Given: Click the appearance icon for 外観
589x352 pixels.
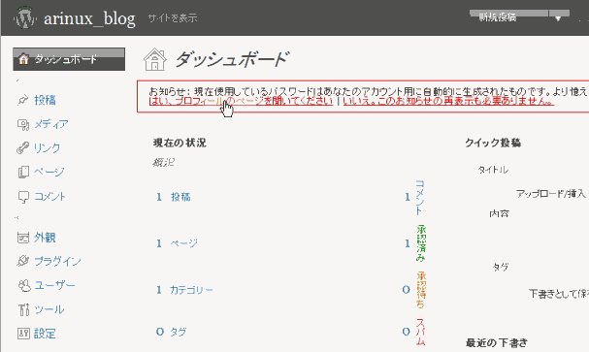Looking at the screenshot, I should click(23, 238).
